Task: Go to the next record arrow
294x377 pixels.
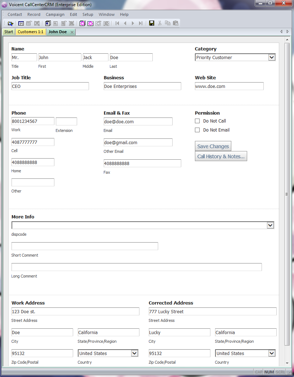Action: (133, 23)
